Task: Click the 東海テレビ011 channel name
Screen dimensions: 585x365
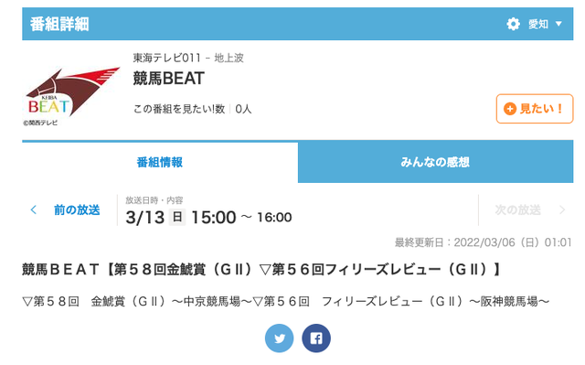Action: tap(166, 58)
